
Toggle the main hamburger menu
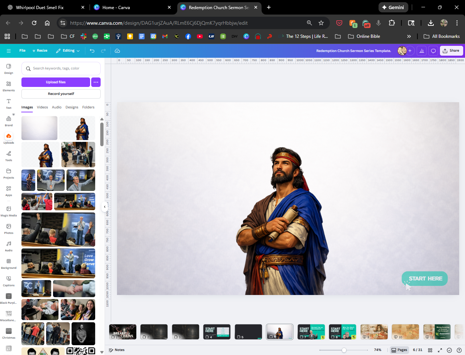coord(9,51)
